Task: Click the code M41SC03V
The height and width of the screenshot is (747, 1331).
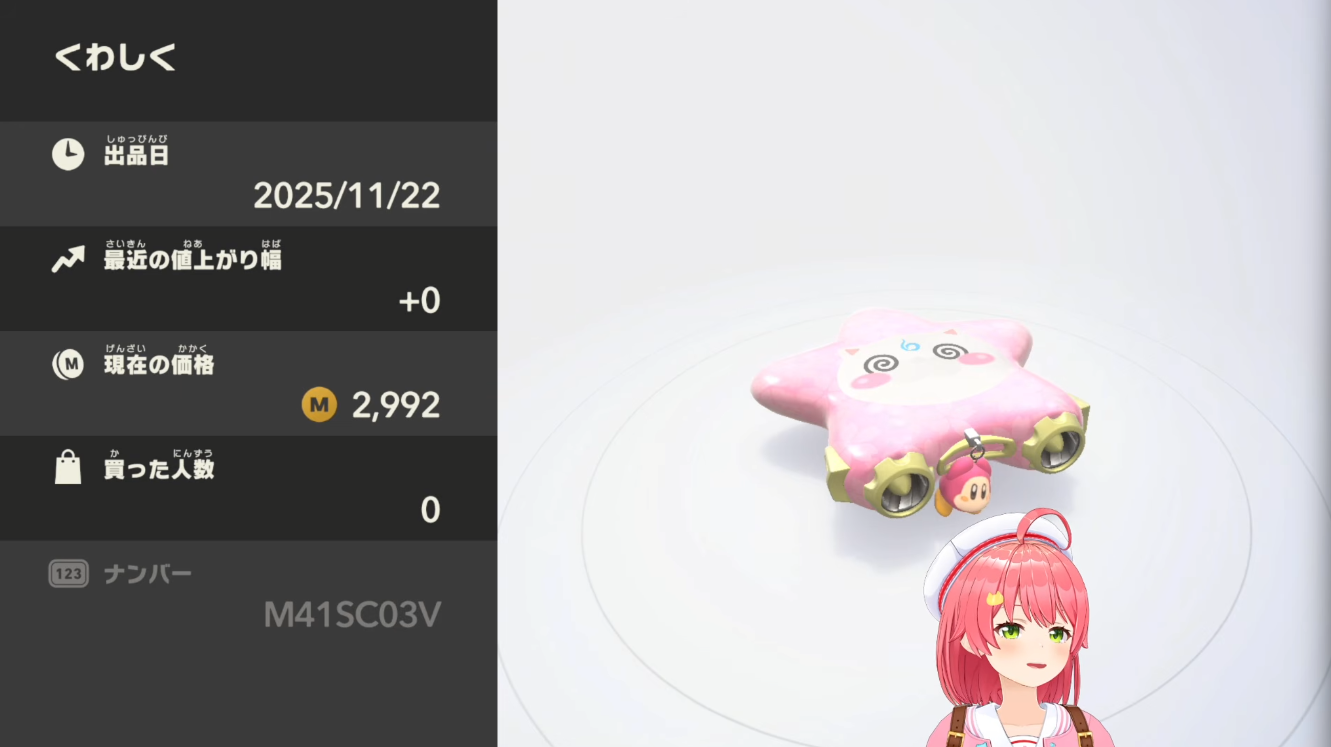Action: click(352, 615)
